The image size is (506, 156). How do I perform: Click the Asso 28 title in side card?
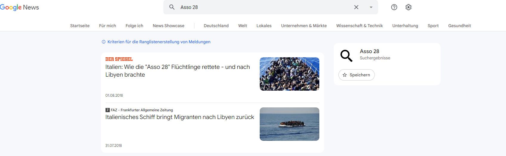point(369,51)
